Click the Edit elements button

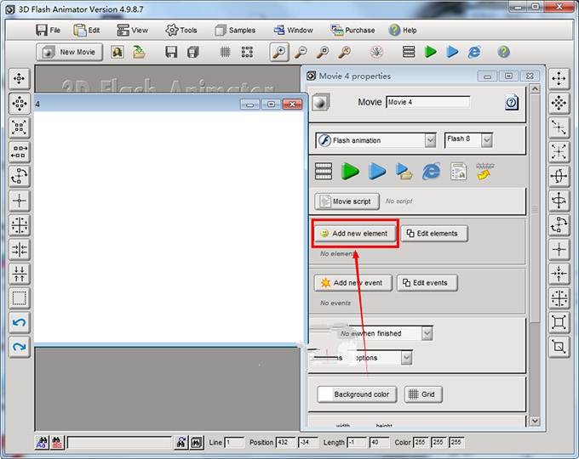(x=434, y=234)
